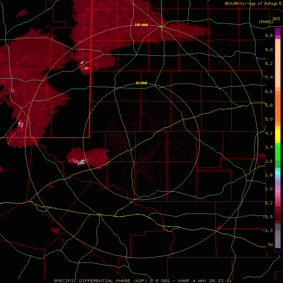Select the 3.4 value on color scale
This screenshot has width=283, height=283.
[x=269, y=147]
